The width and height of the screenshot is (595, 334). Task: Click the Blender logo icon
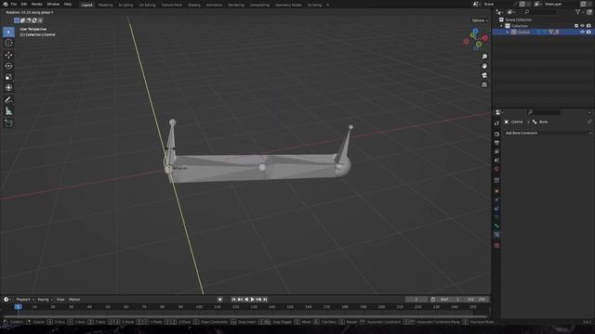point(6,4)
